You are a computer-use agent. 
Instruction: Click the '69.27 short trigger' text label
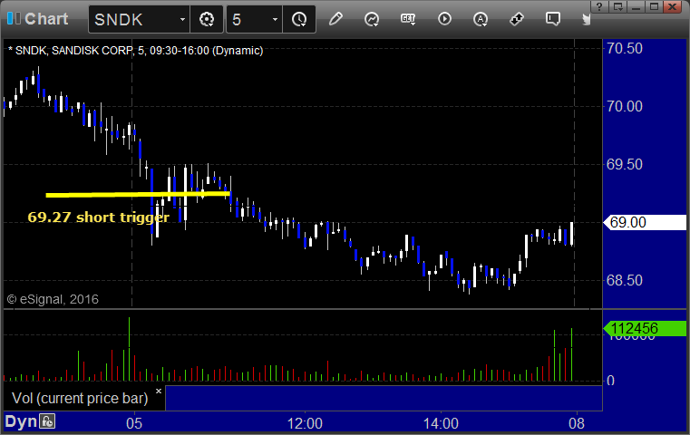(98, 217)
